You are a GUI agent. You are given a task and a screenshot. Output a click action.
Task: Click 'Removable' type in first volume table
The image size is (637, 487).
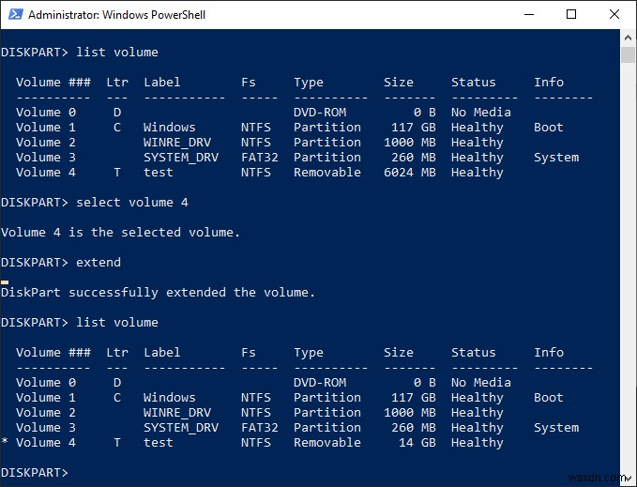click(x=327, y=173)
